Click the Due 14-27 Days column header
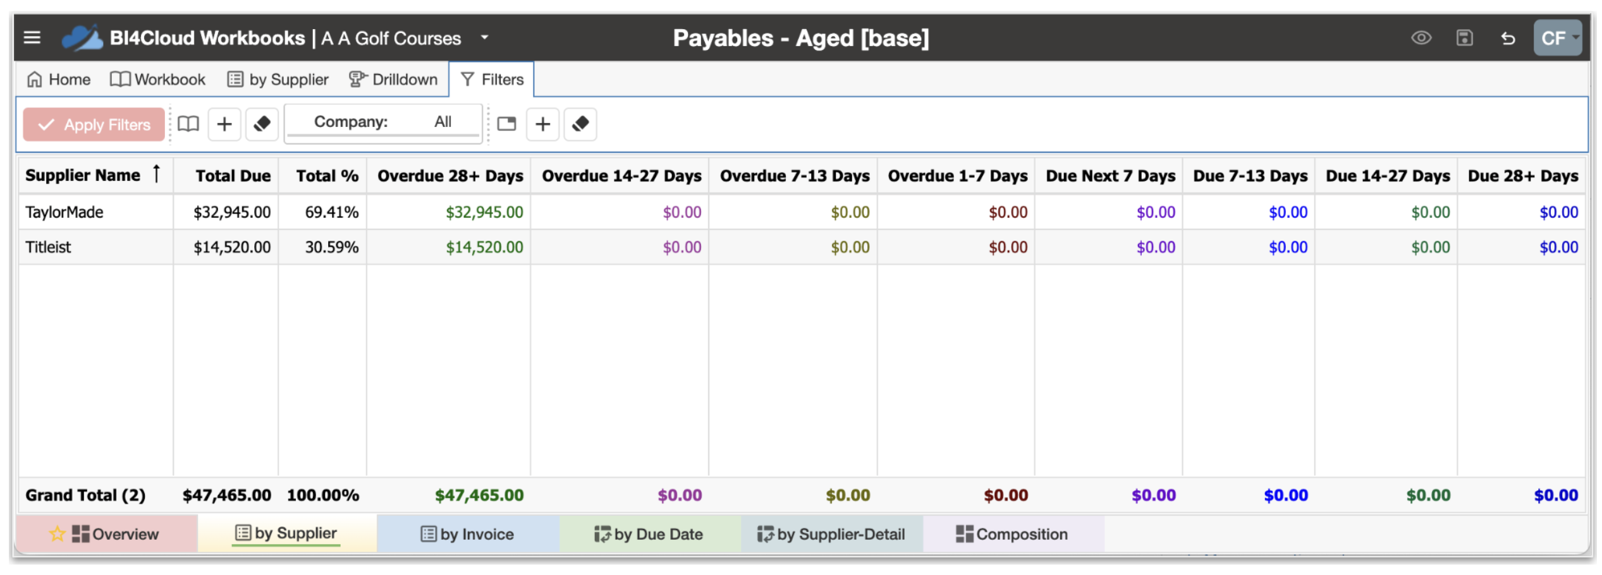Image resolution: width=1602 pixels, height=575 pixels. [x=1388, y=176]
